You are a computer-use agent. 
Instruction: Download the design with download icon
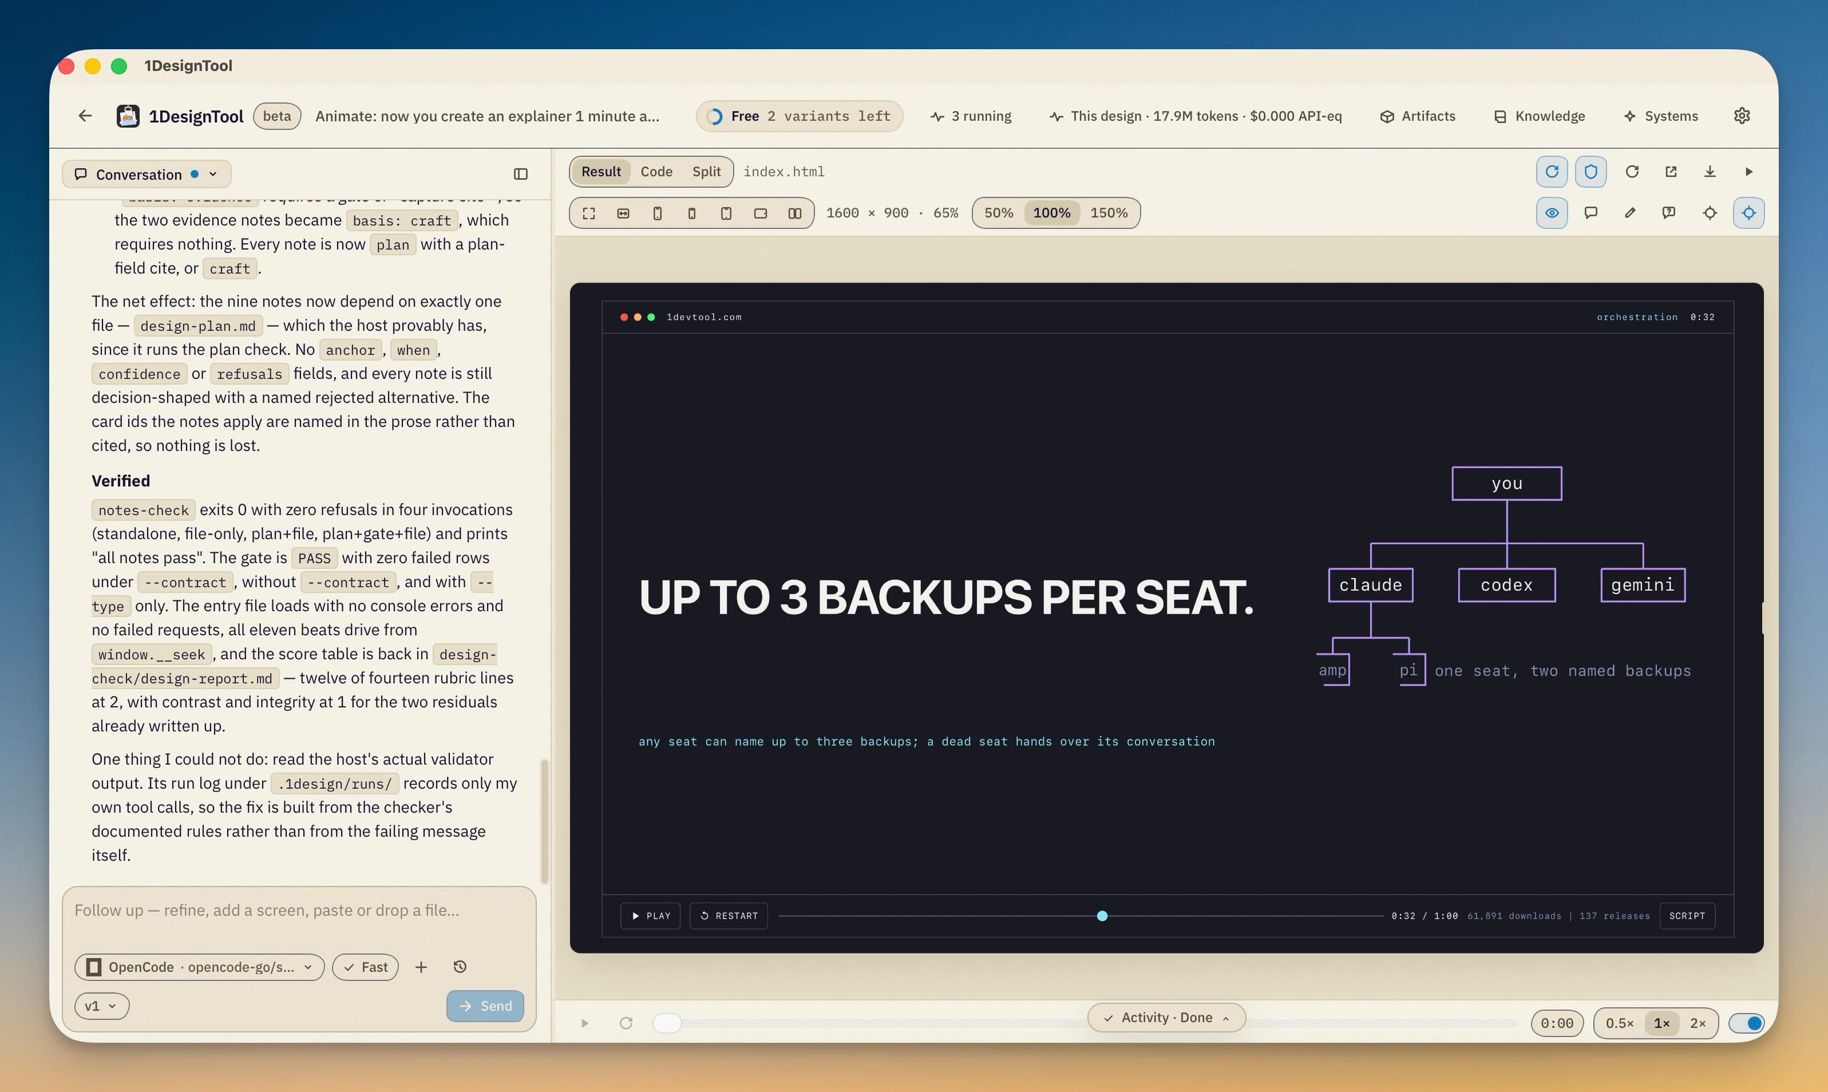click(x=1710, y=172)
